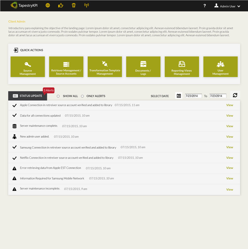This screenshot has height=249, width=248.
Task: Click the end date field after To
Action: coord(218,96)
